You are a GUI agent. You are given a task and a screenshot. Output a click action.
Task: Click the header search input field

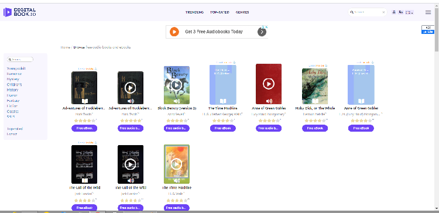368,12
